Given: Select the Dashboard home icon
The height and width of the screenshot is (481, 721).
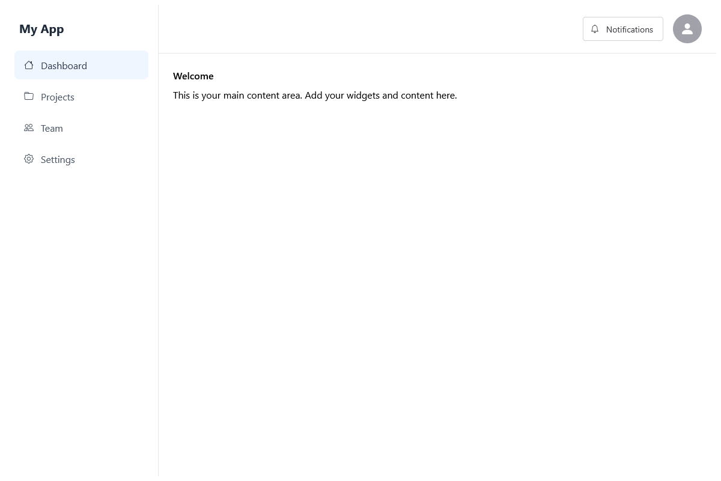Looking at the screenshot, I should (29, 65).
